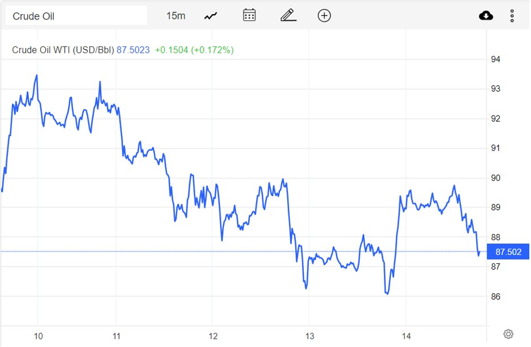
Task: Open the calendar date range picker
Action: (x=249, y=15)
